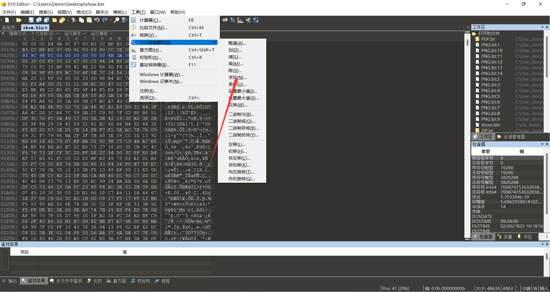This screenshot has width=550, height=292.
Task: Choose Negate (求反) in hex operations submenu
Action: (x=242, y=78)
